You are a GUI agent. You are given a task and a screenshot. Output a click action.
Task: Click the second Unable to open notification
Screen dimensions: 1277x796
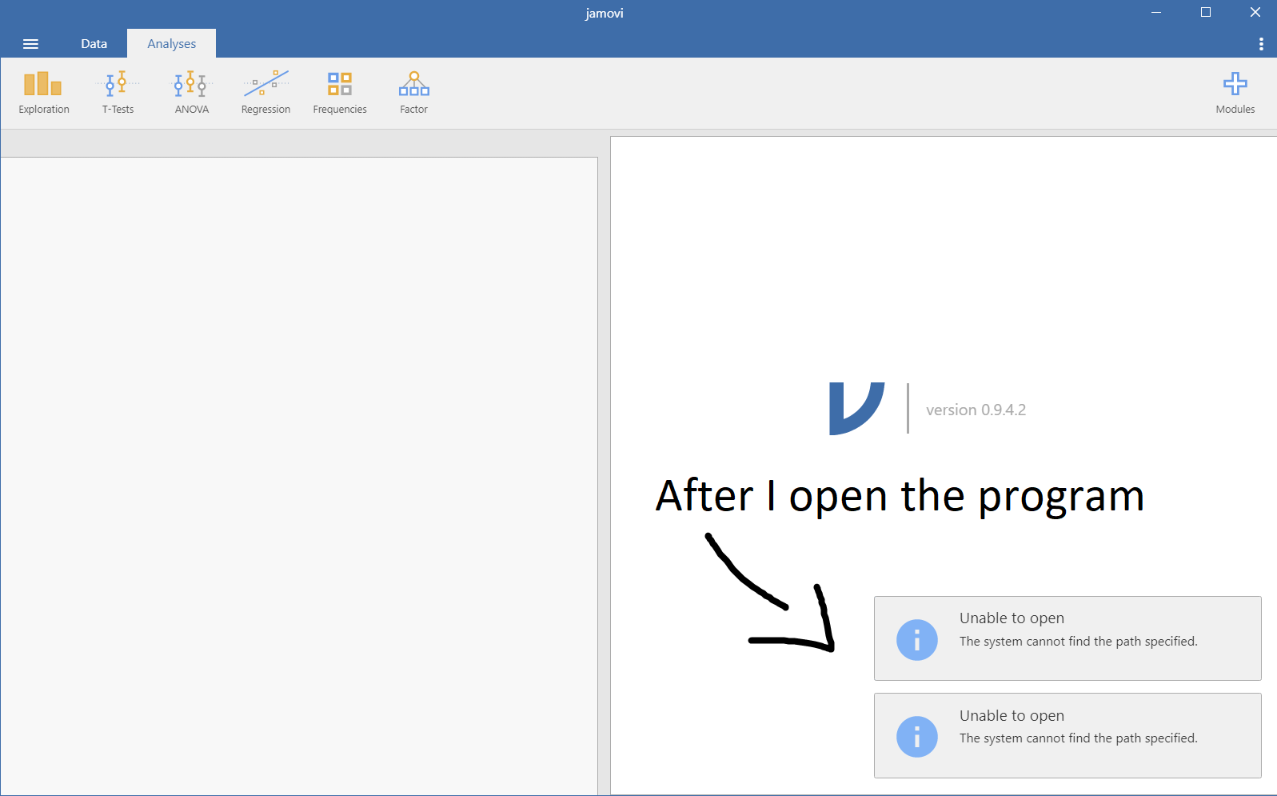pos(1067,735)
